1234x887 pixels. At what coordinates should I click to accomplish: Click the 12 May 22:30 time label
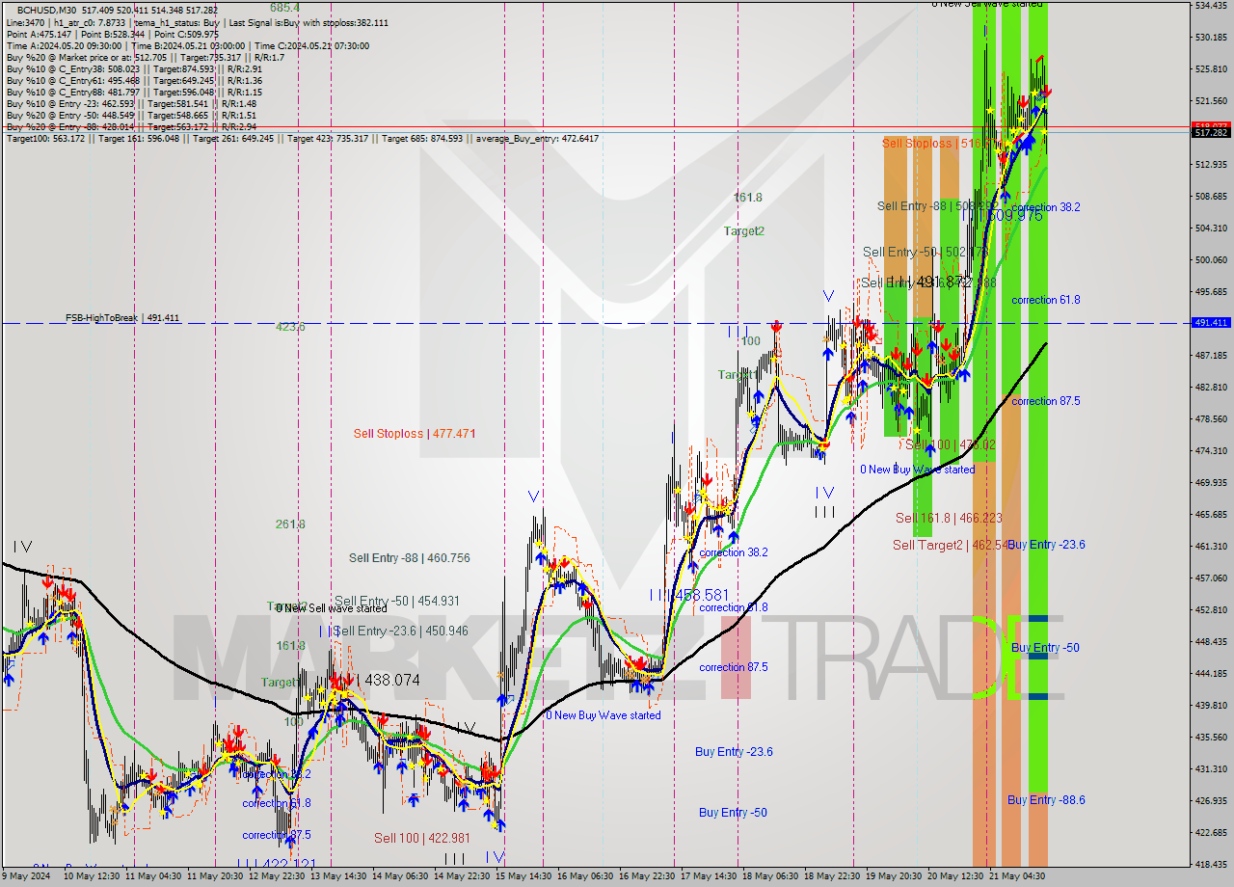(277, 876)
